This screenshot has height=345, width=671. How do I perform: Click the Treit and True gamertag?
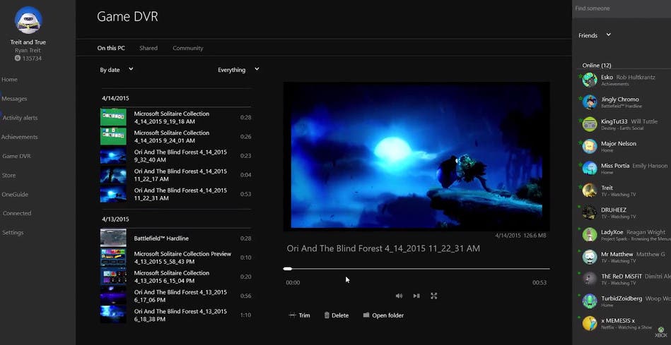28,42
